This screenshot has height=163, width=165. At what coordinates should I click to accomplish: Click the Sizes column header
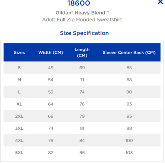pyautogui.click(x=19, y=53)
